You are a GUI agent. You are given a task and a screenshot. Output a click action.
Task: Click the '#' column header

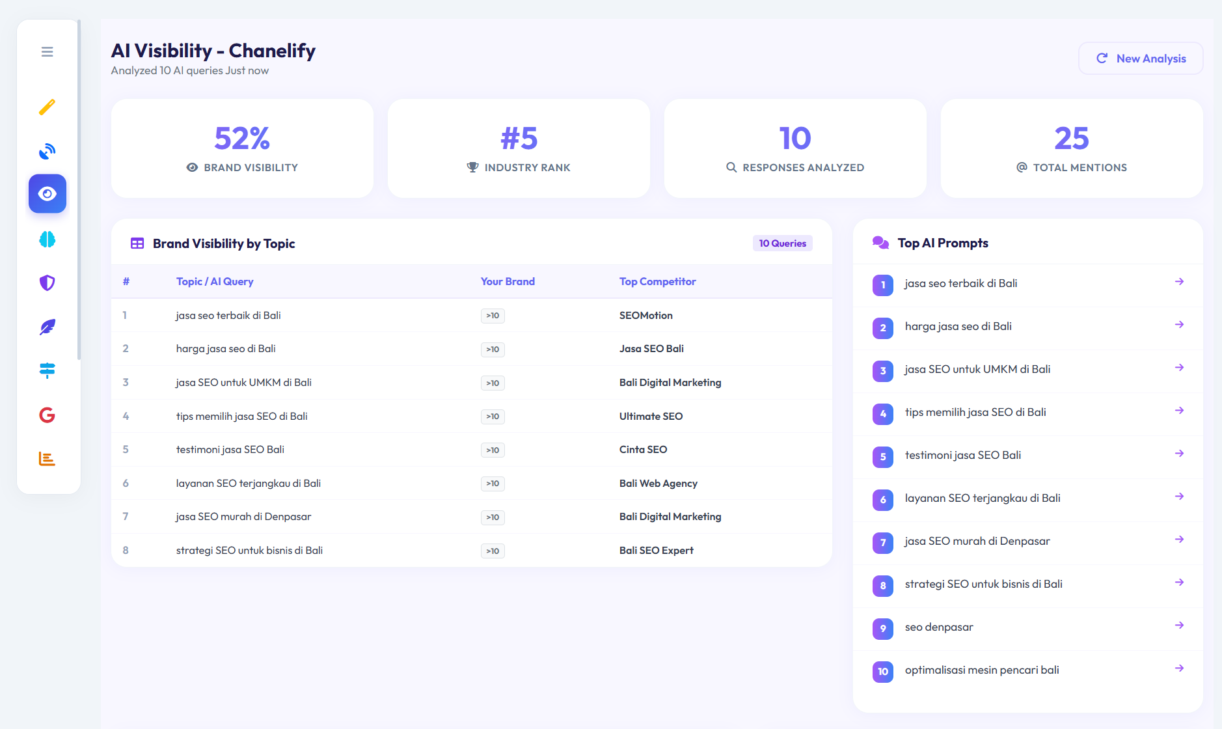pyautogui.click(x=126, y=281)
